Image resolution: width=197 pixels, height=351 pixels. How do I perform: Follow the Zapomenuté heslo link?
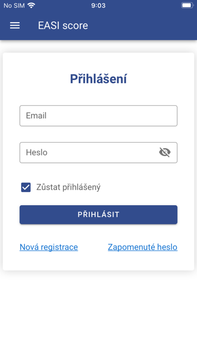click(143, 247)
